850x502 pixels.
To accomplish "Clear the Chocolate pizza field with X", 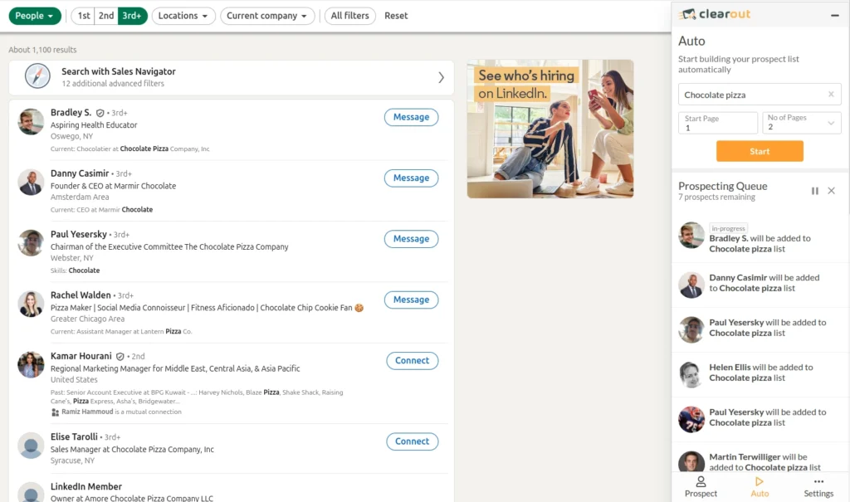I will pos(831,95).
